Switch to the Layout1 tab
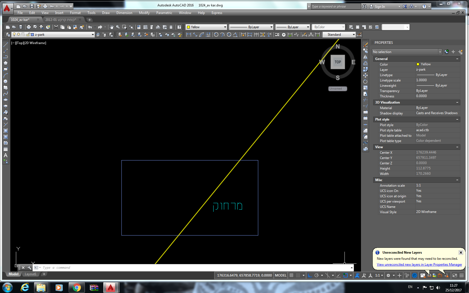Image resolution: width=469 pixels, height=293 pixels. (30, 274)
